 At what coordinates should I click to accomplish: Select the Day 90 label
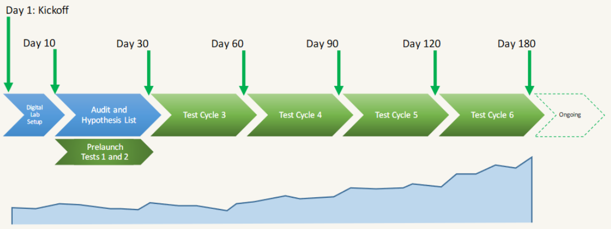coord(322,43)
